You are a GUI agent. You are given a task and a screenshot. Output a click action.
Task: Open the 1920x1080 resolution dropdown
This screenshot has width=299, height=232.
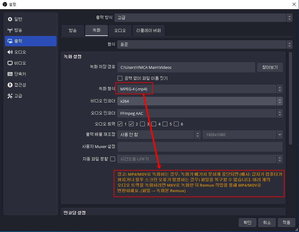click(x=243, y=135)
